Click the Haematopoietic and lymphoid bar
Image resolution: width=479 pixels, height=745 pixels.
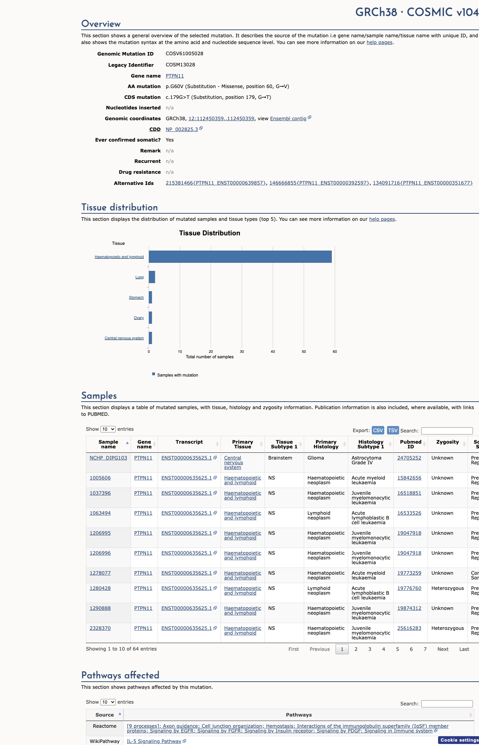(x=240, y=257)
